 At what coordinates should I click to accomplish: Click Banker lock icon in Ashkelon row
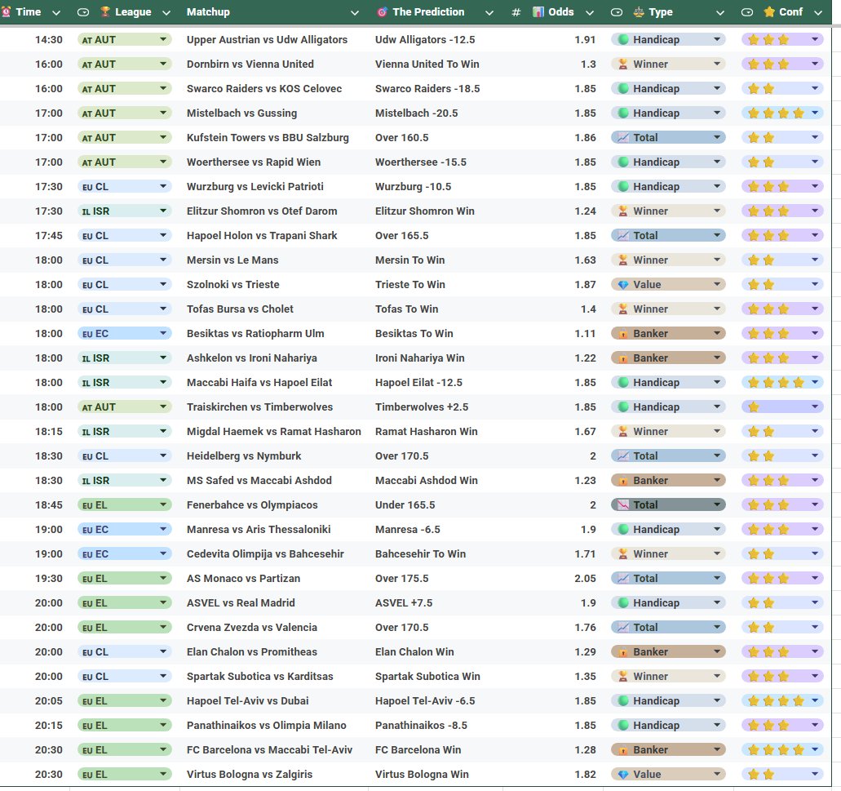(x=623, y=358)
